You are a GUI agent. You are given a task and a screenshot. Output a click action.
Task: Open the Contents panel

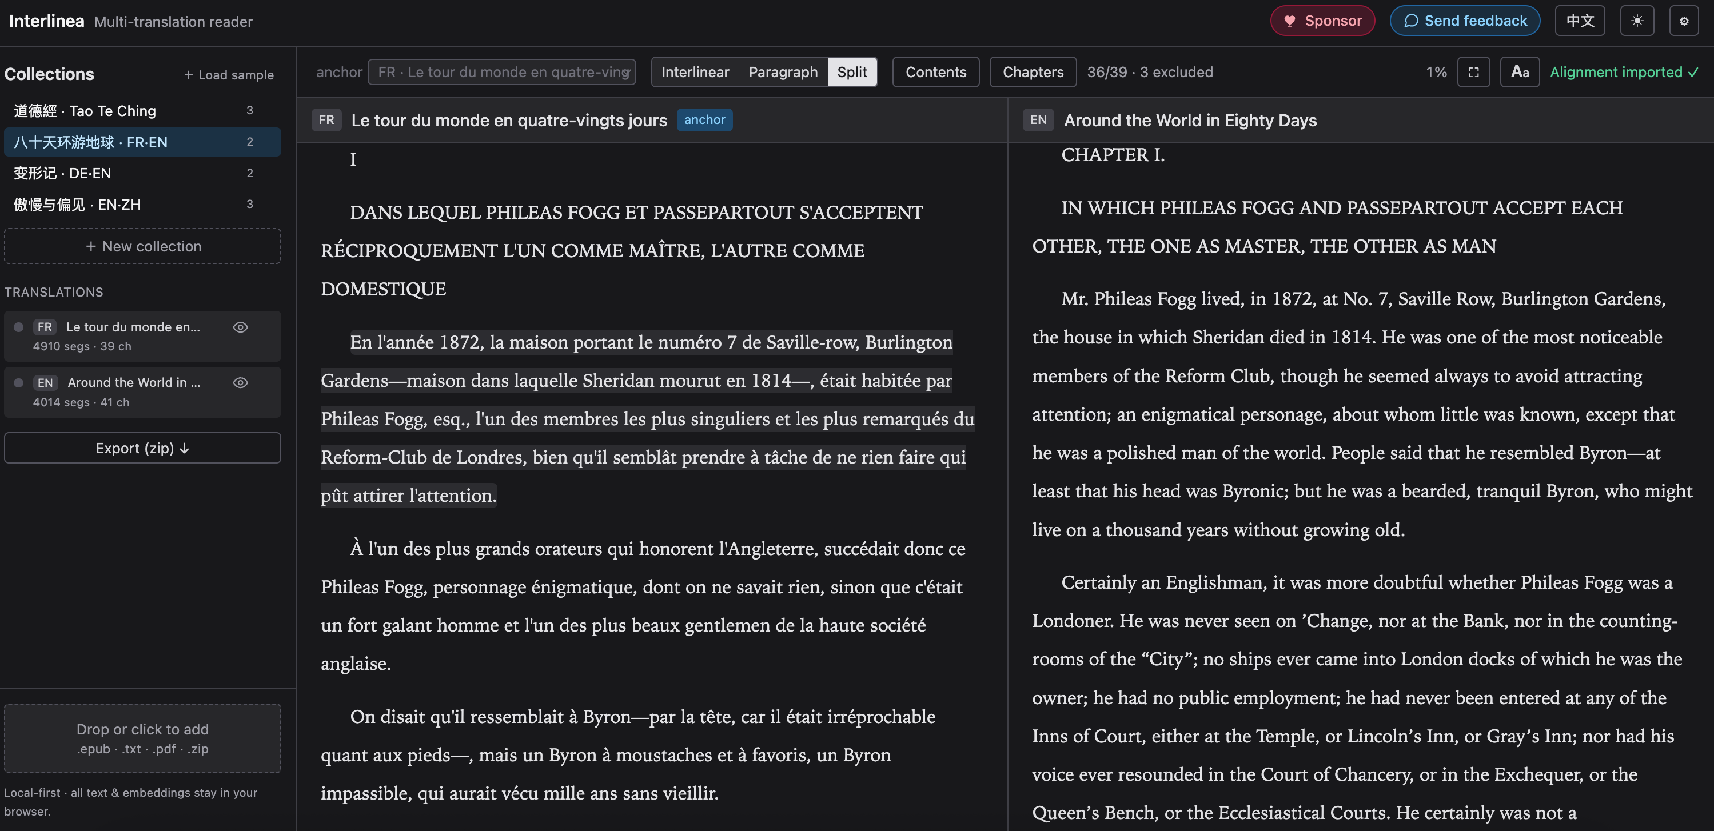935,72
